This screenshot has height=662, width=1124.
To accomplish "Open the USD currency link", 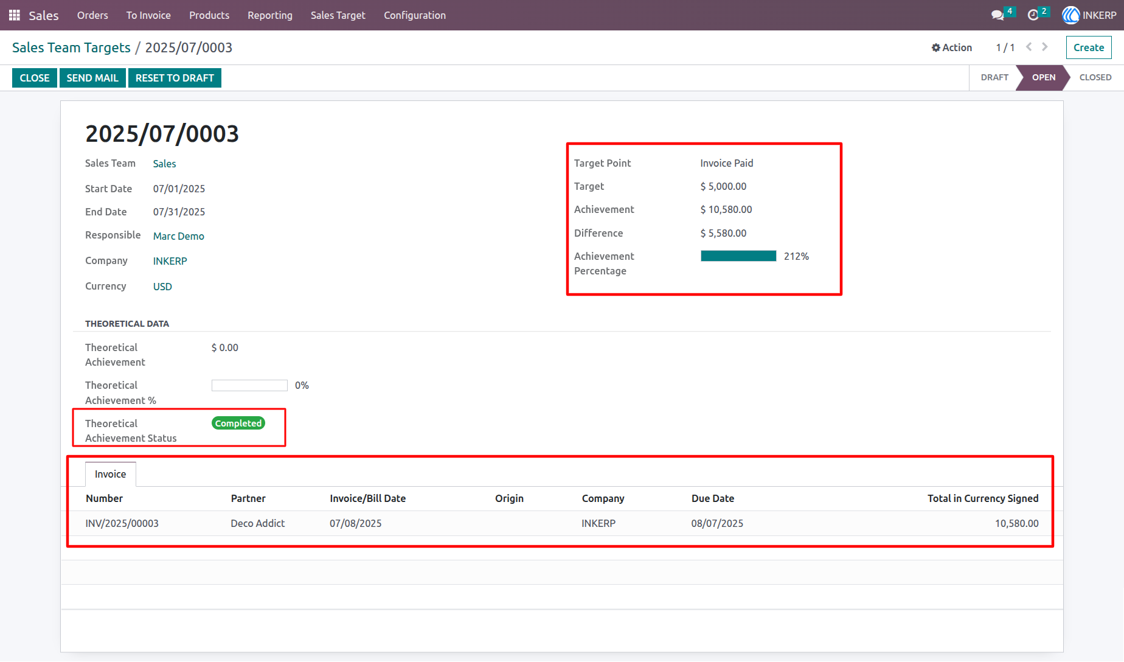I will click(x=162, y=287).
